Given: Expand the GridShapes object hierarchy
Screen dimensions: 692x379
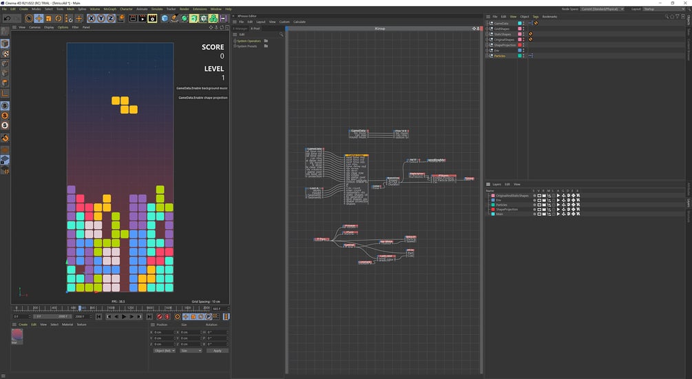Looking at the screenshot, I should [487, 29].
